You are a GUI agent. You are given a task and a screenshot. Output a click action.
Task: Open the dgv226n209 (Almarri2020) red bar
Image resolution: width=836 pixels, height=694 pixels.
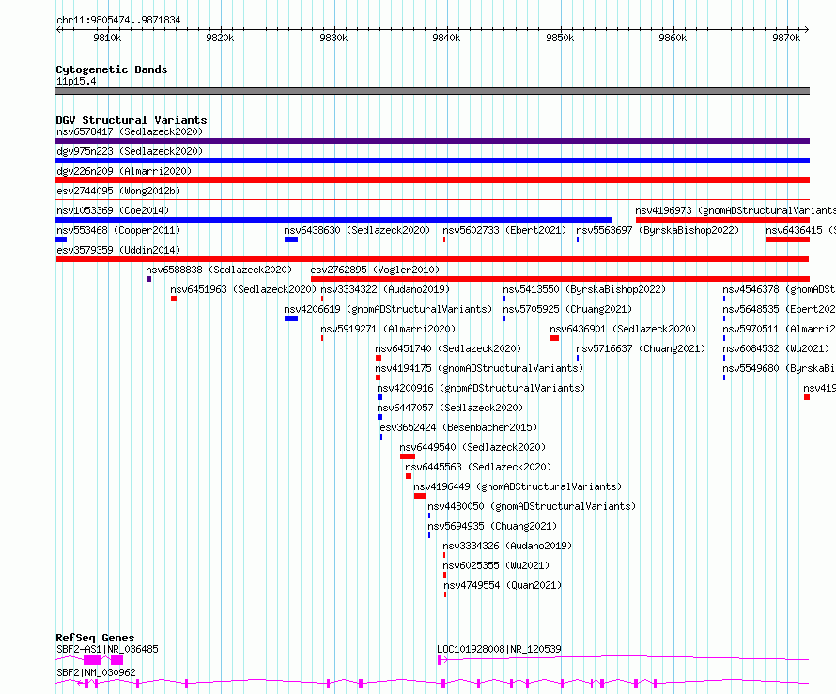pyautogui.click(x=432, y=180)
